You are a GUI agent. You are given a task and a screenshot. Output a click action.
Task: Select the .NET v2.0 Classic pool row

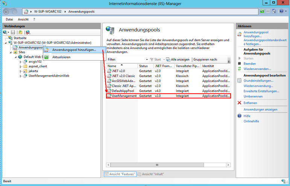click(x=168, y=76)
